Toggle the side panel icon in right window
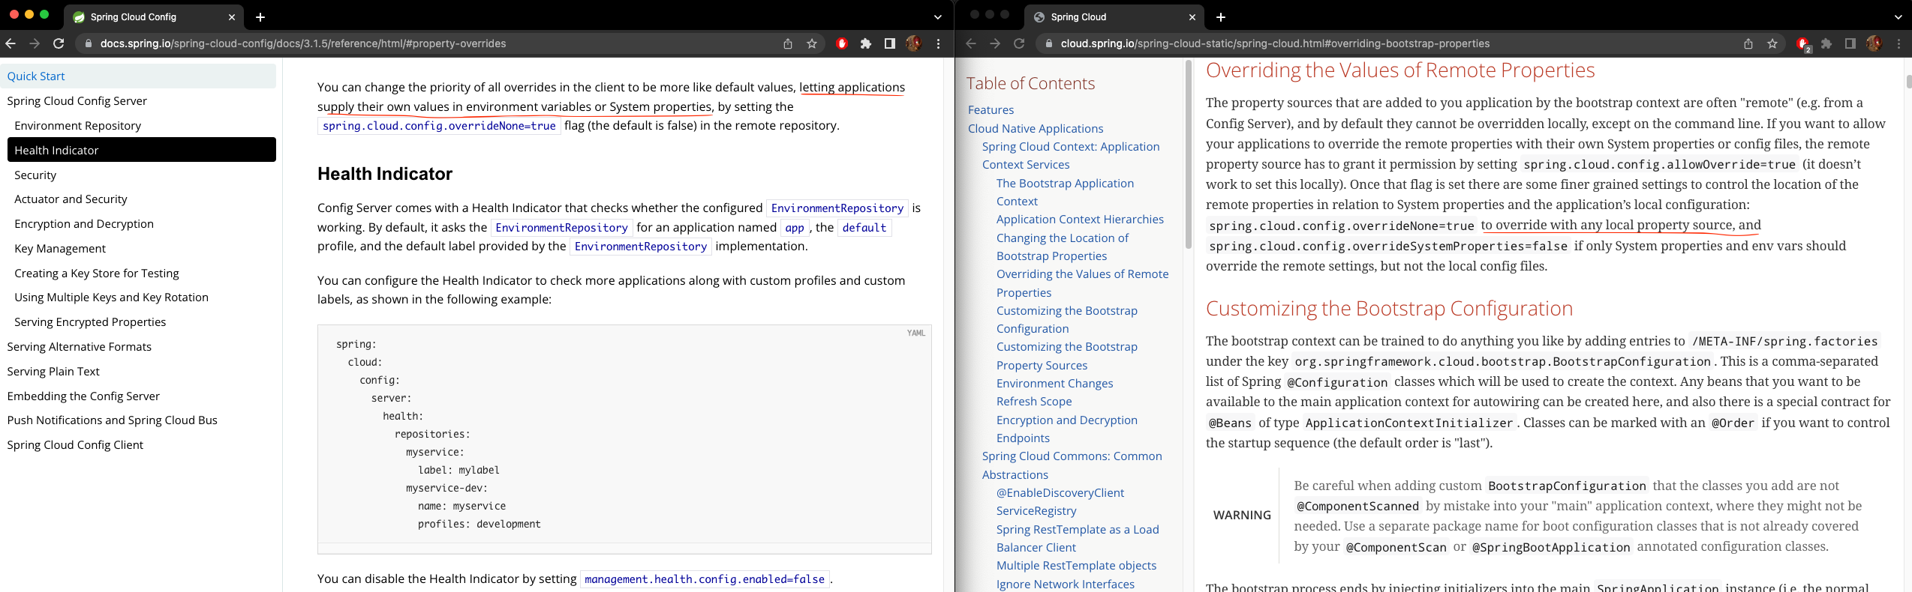Viewport: 1912px width, 592px height. (x=1850, y=43)
